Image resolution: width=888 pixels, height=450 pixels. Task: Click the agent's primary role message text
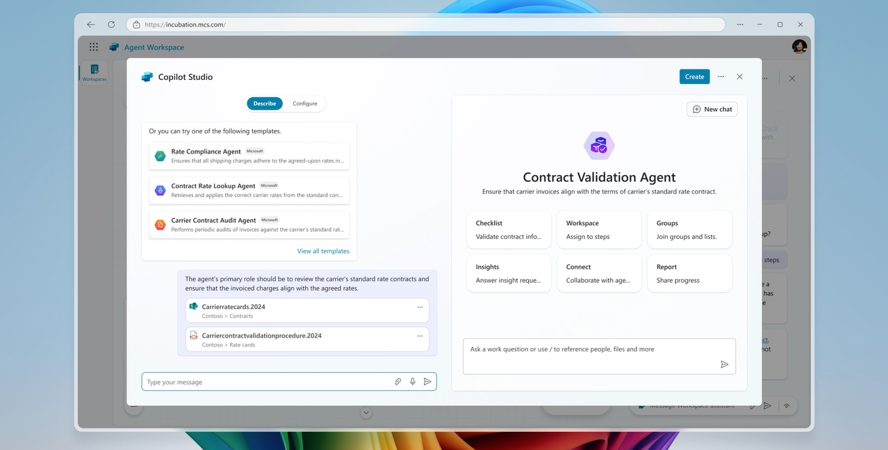click(x=307, y=283)
